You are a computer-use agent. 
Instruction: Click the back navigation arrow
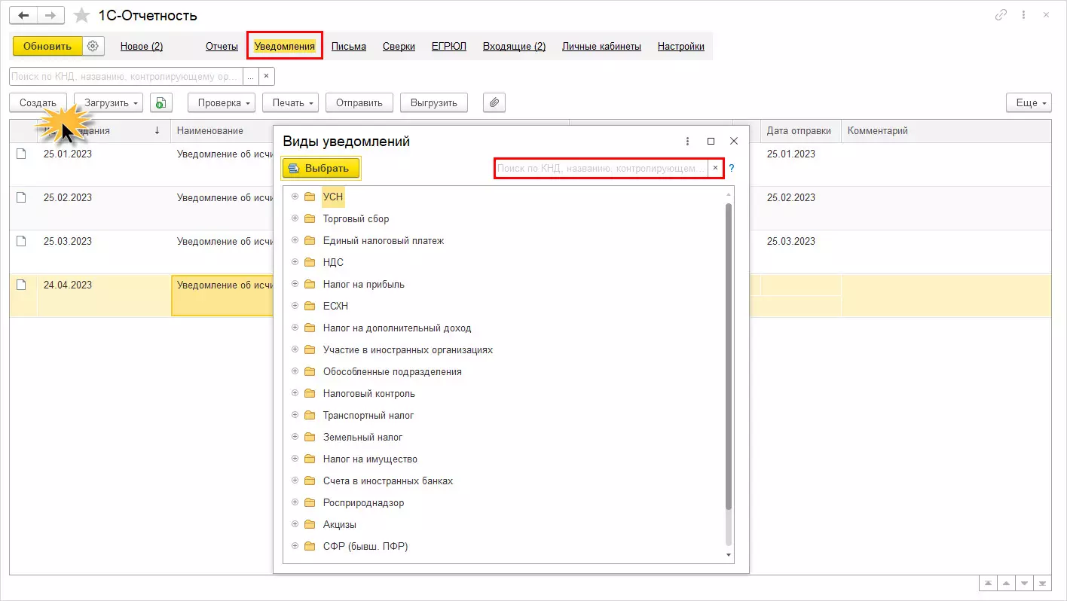point(23,15)
